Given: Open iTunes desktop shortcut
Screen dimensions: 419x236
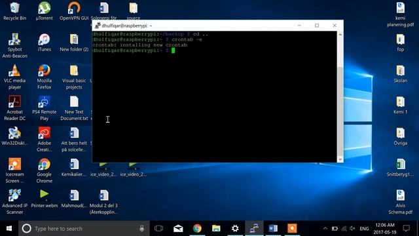Looking at the screenshot, I should [44, 43].
